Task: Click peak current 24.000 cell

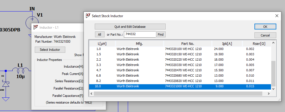Action: click(x=219, y=49)
